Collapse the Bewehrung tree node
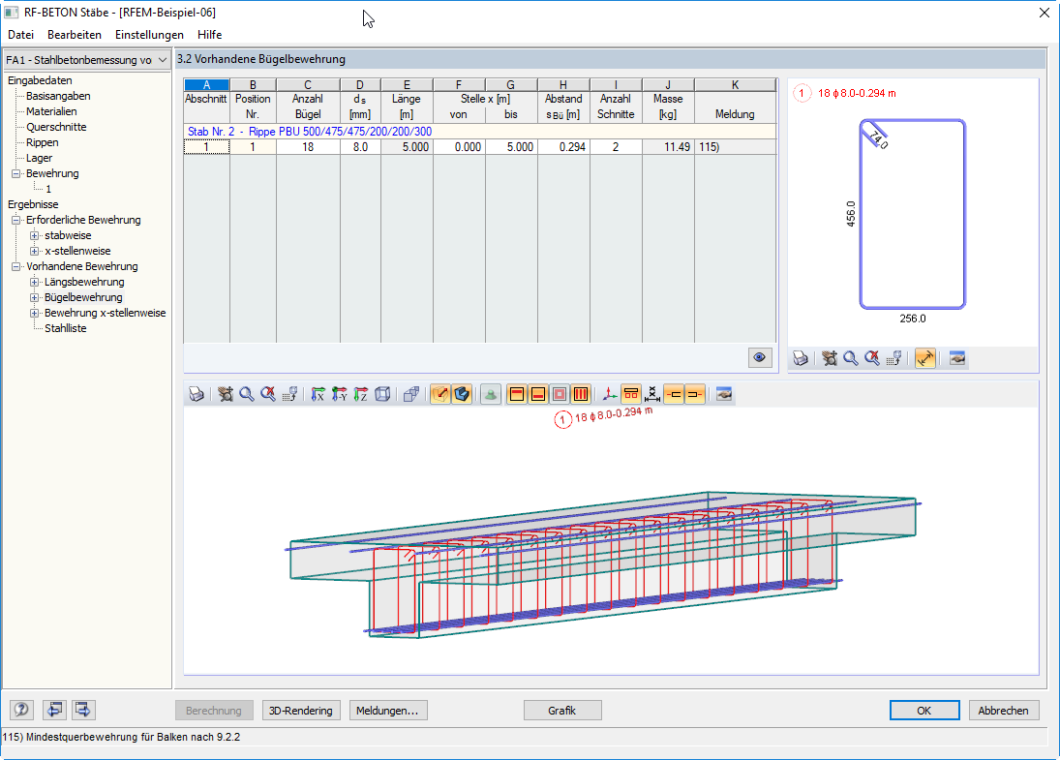 [x=16, y=173]
